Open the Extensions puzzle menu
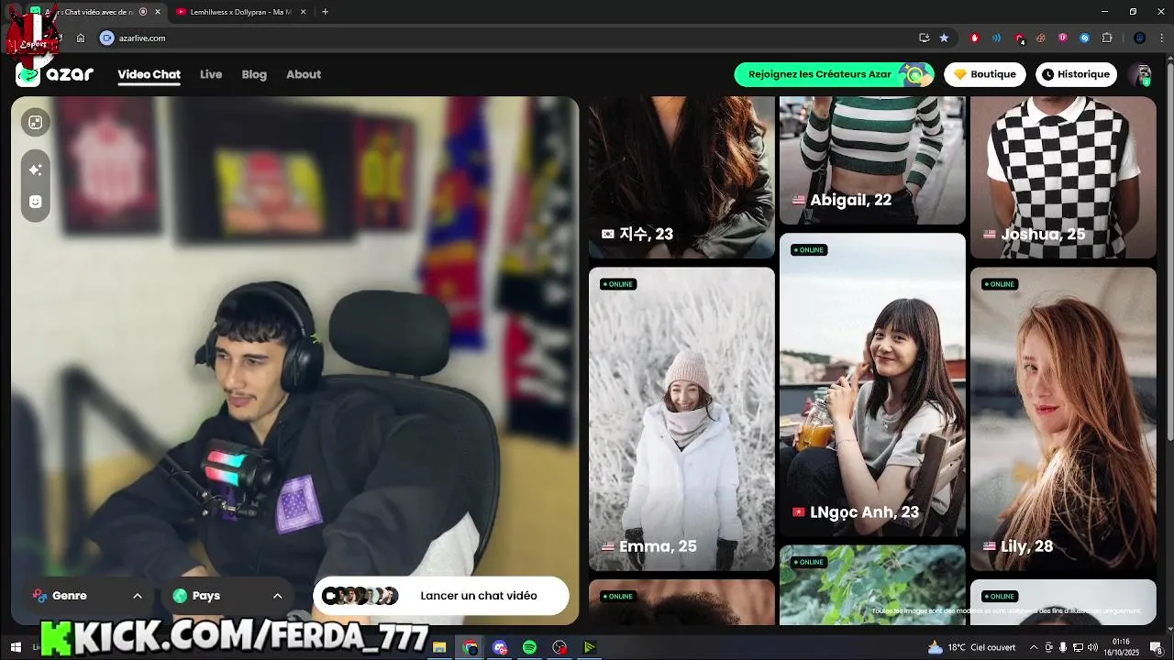This screenshot has height=660, width=1174. [1107, 38]
